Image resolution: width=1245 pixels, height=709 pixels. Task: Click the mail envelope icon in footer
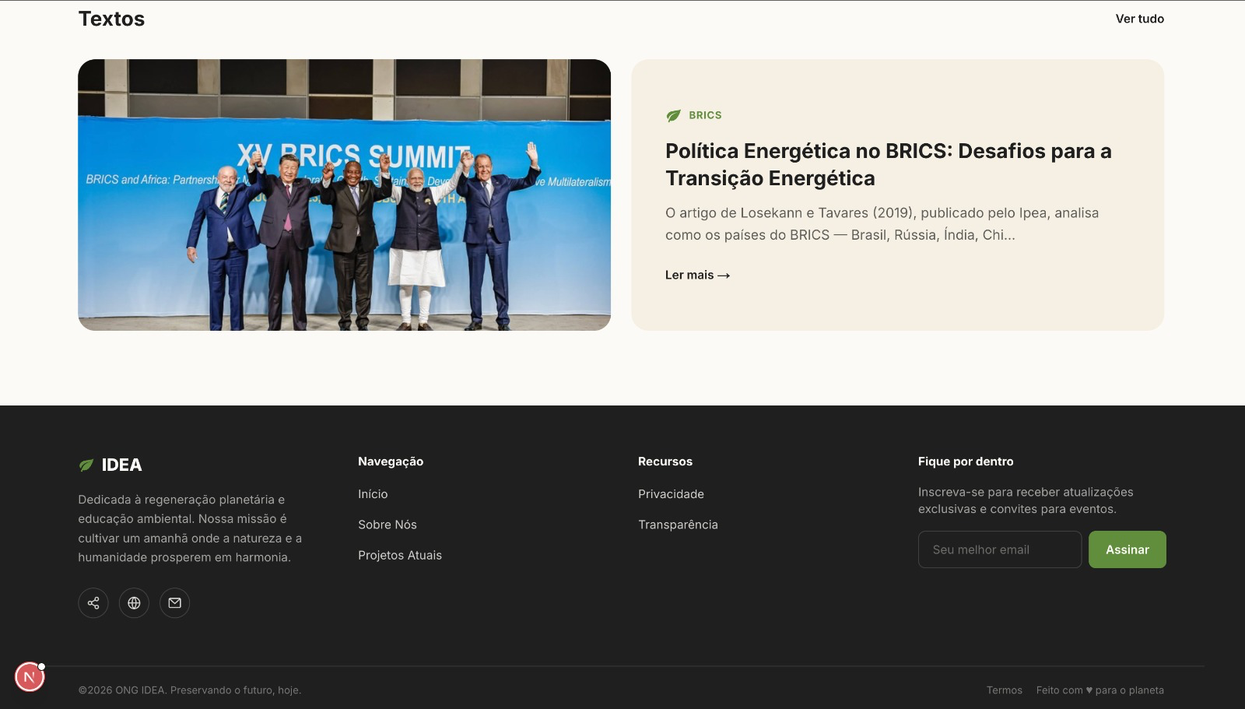pyautogui.click(x=175, y=603)
